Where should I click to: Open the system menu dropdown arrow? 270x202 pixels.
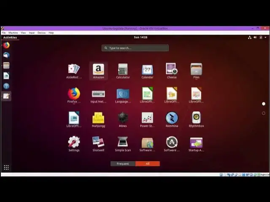pyautogui.click(x=265, y=37)
